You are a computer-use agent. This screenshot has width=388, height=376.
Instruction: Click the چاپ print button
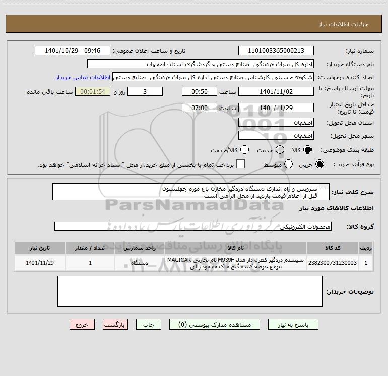click(149, 325)
